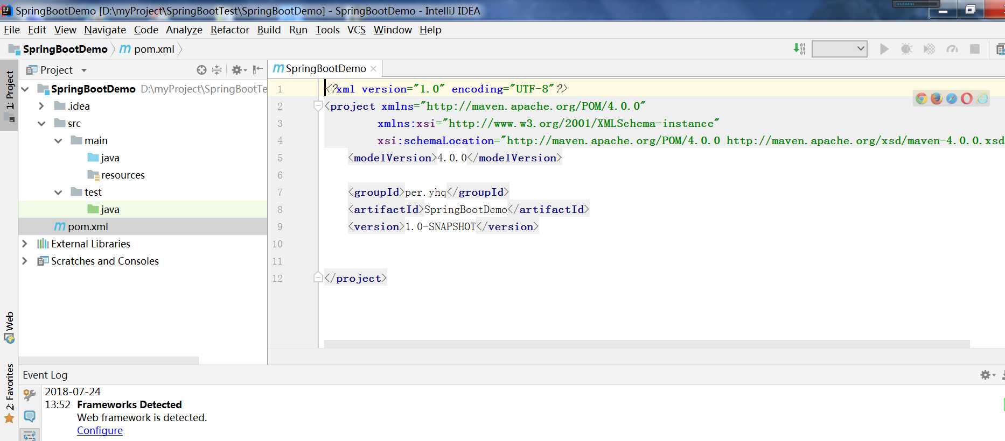
Task: Open the Help menu
Action: pyautogui.click(x=430, y=30)
